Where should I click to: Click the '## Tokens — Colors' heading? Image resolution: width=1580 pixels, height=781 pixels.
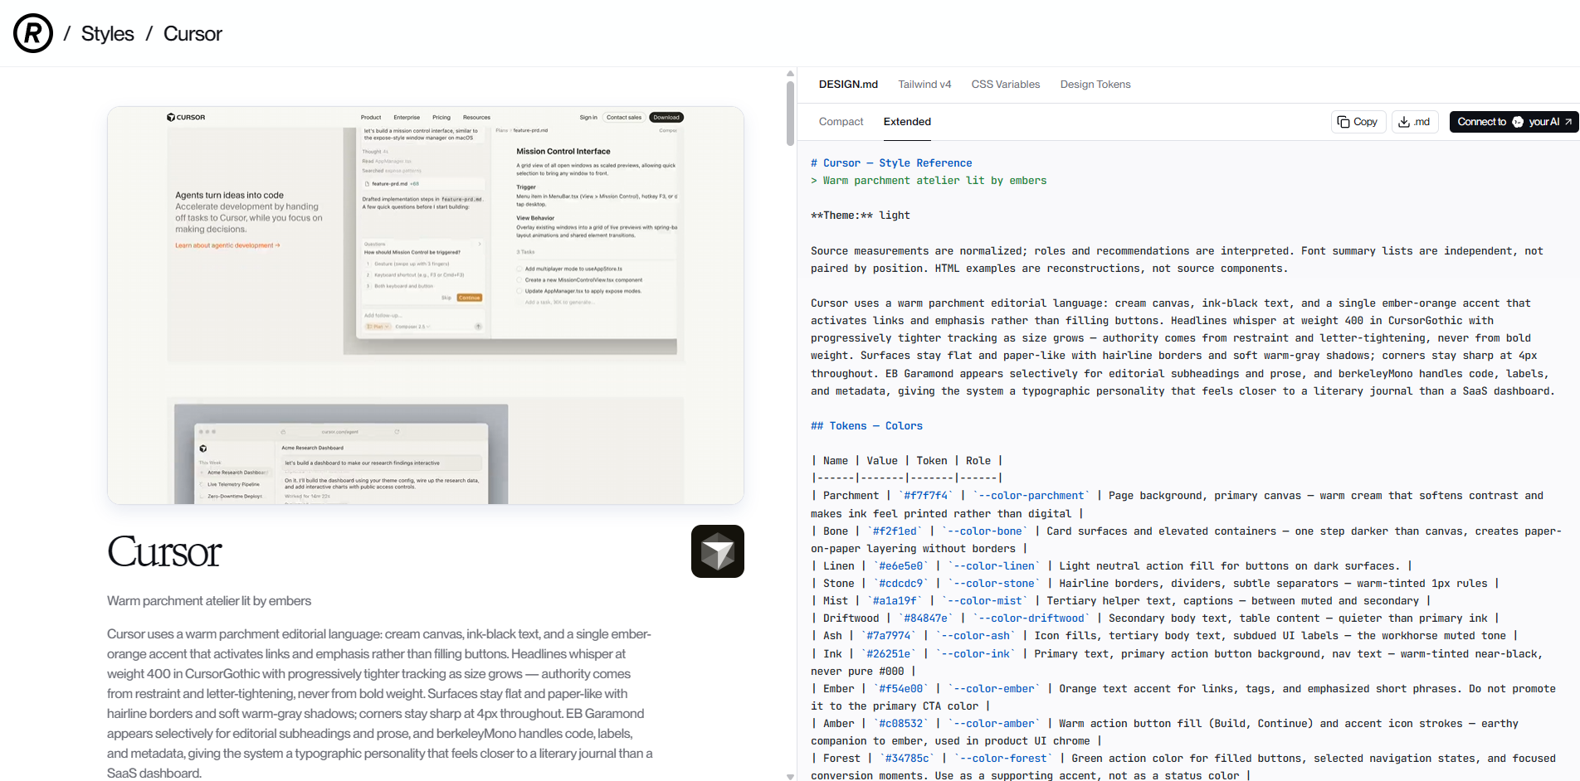(x=866, y=426)
